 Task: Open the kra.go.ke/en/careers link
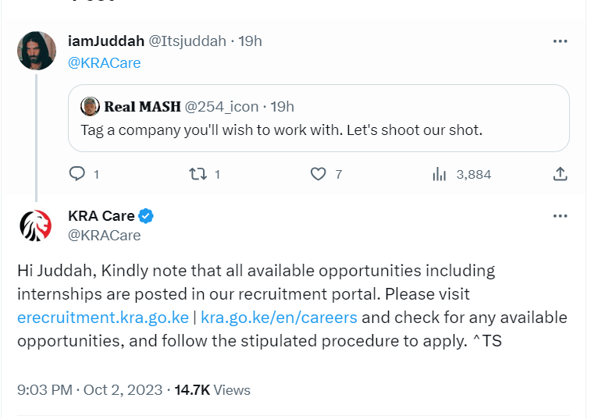coord(279,318)
